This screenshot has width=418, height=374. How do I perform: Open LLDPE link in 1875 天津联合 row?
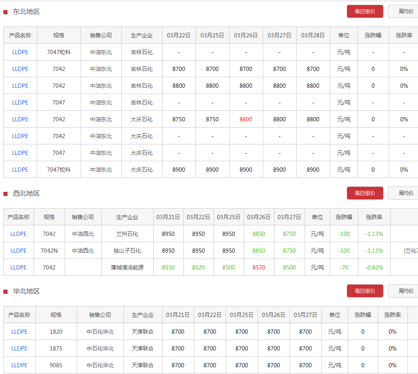coord(19,349)
